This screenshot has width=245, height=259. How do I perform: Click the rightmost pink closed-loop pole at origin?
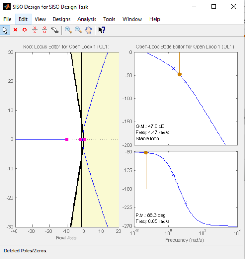[84, 140]
